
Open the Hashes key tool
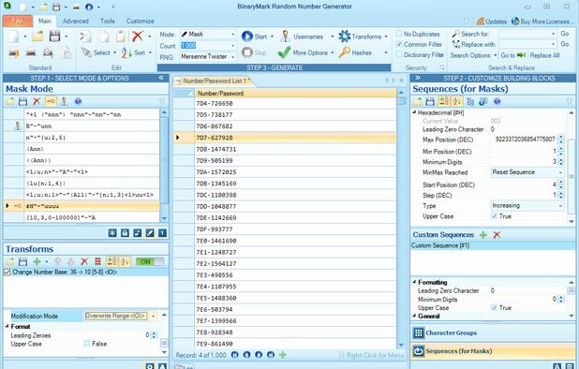[x=344, y=52]
